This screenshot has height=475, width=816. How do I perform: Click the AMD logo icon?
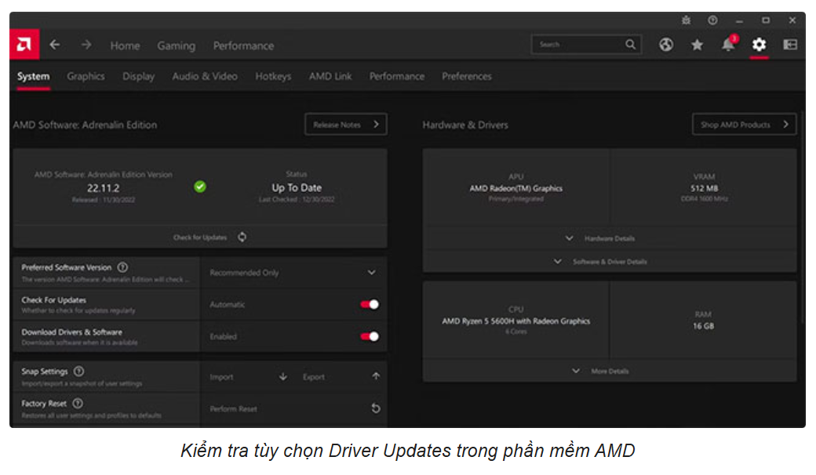click(24, 45)
